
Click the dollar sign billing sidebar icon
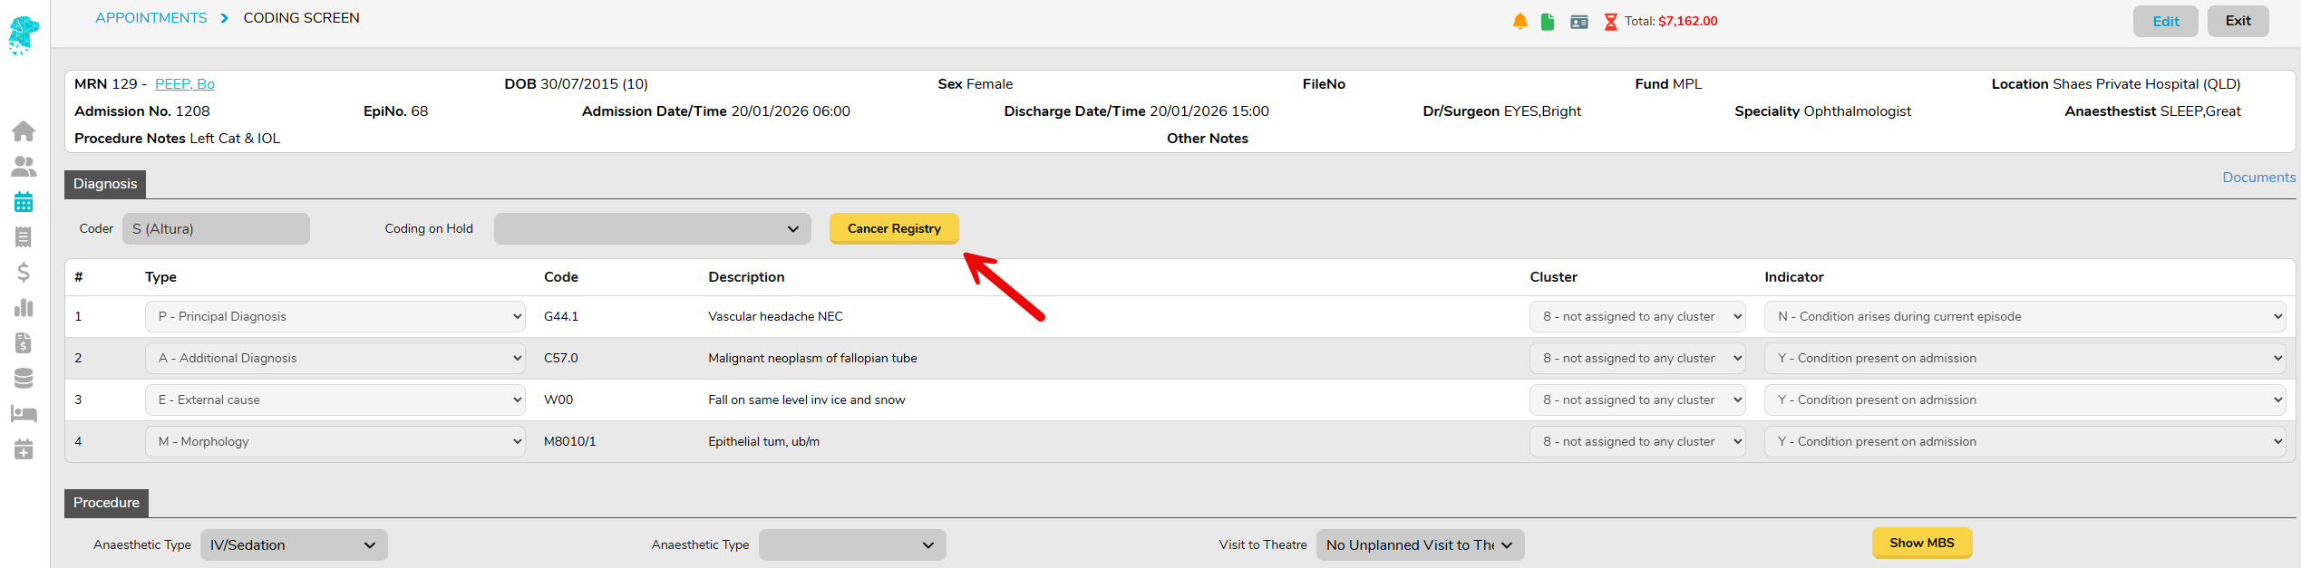click(x=24, y=273)
